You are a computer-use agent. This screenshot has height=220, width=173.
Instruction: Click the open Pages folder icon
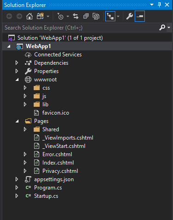[x=28, y=121]
